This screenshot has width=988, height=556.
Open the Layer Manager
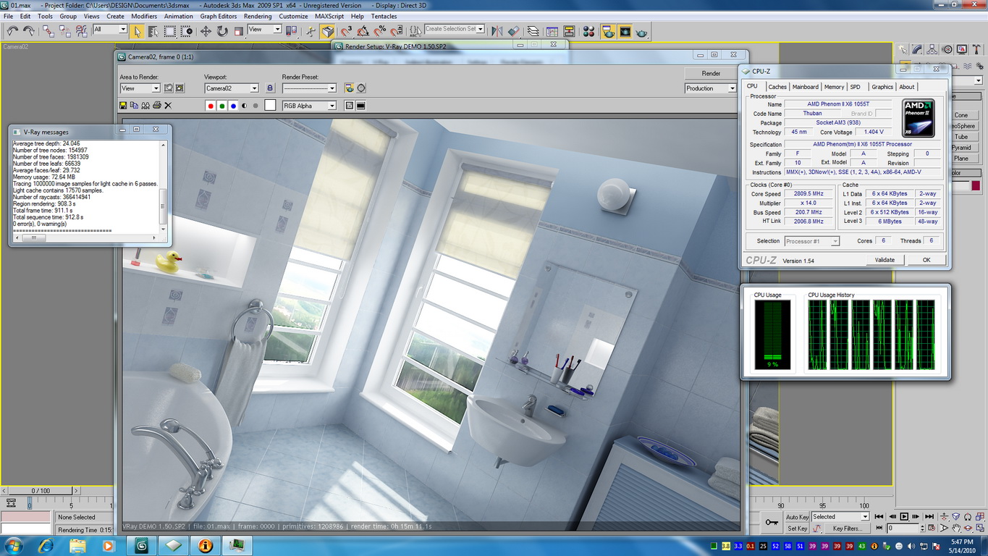pyautogui.click(x=533, y=31)
